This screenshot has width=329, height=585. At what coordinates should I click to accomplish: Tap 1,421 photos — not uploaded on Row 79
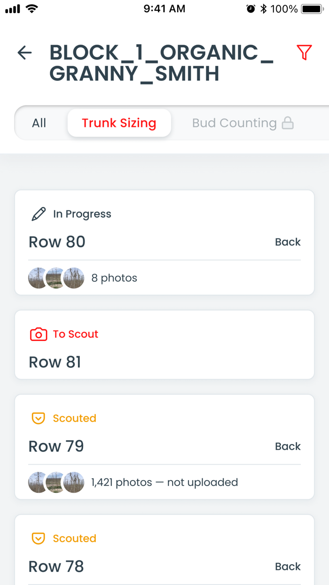[x=164, y=482]
